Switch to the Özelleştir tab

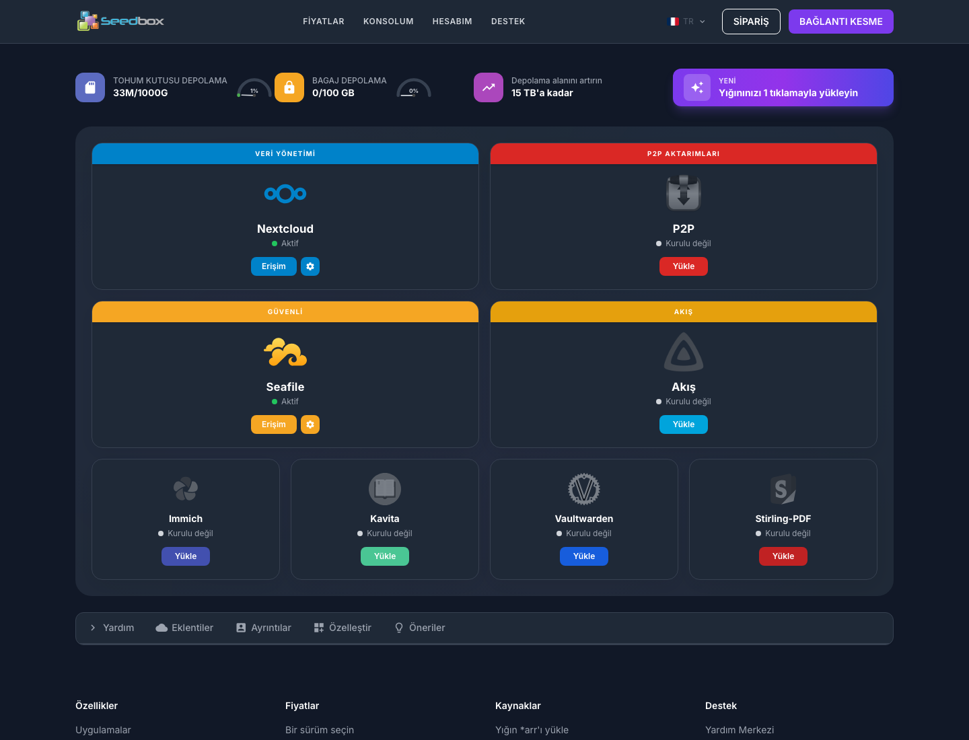click(343, 628)
